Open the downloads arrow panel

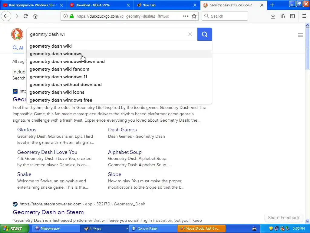[273, 16]
